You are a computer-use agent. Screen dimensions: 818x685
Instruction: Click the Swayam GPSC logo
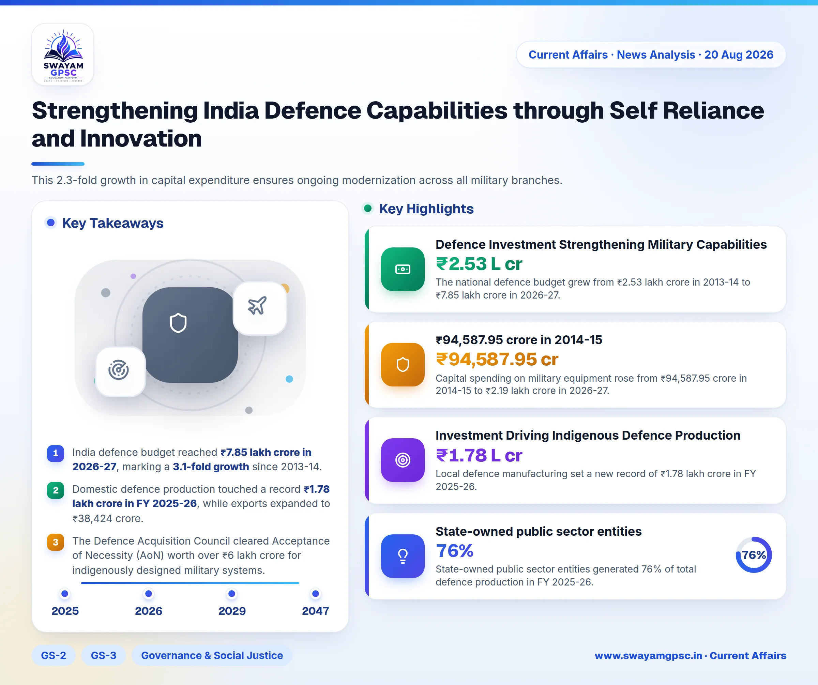pyautogui.click(x=63, y=55)
